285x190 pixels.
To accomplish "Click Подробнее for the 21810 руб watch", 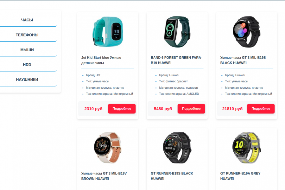I will (x=261, y=109).
